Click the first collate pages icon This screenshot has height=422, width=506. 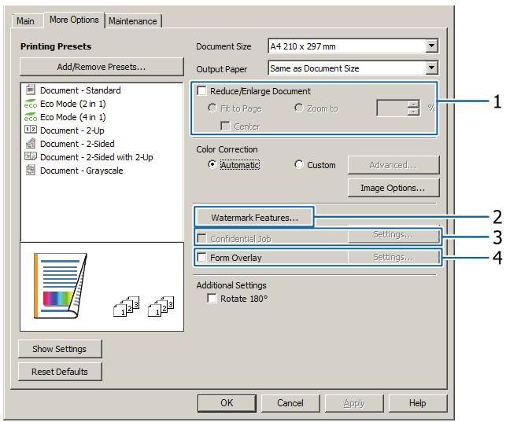[x=127, y=306]
